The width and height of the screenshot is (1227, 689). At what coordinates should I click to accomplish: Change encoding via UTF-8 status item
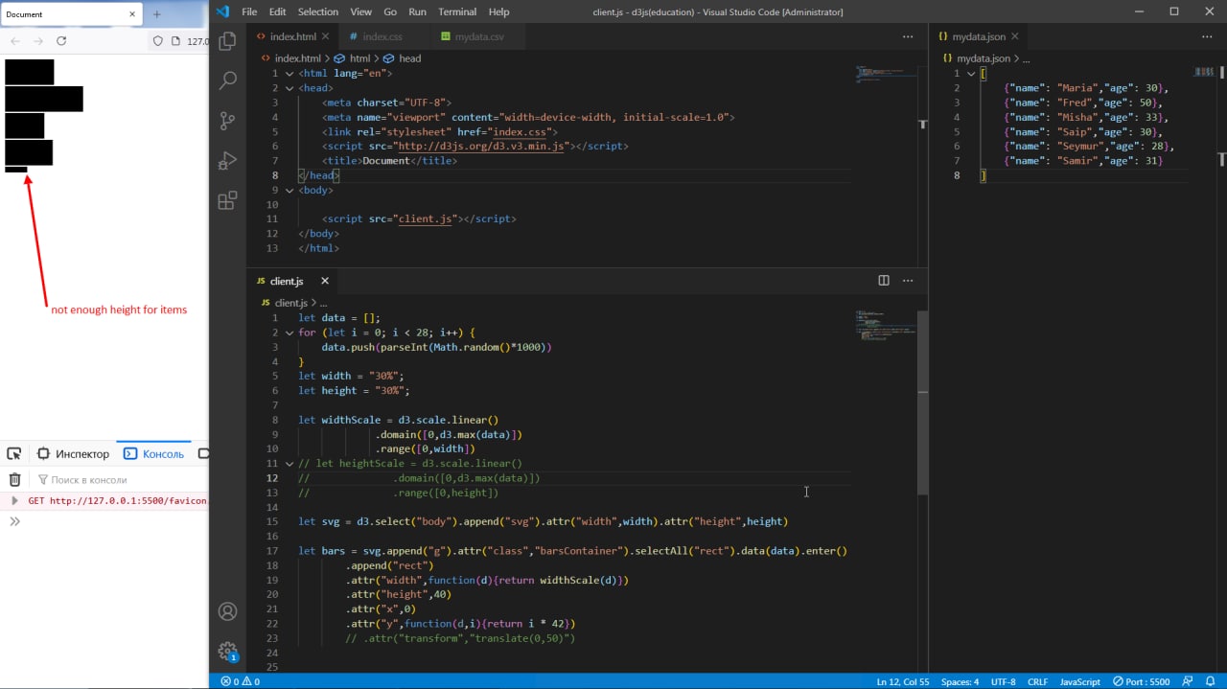click(1003, 681)
